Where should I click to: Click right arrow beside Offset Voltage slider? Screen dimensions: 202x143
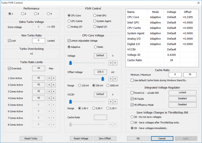click(x=115, y=79)
